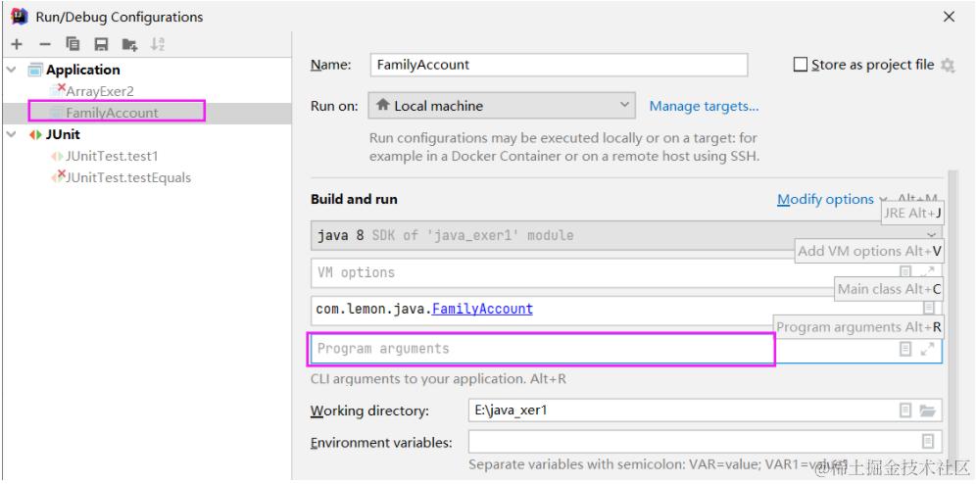Enable the Store as project file checkbox
Screen dimensions: 977x484
[x=801, y=65]
